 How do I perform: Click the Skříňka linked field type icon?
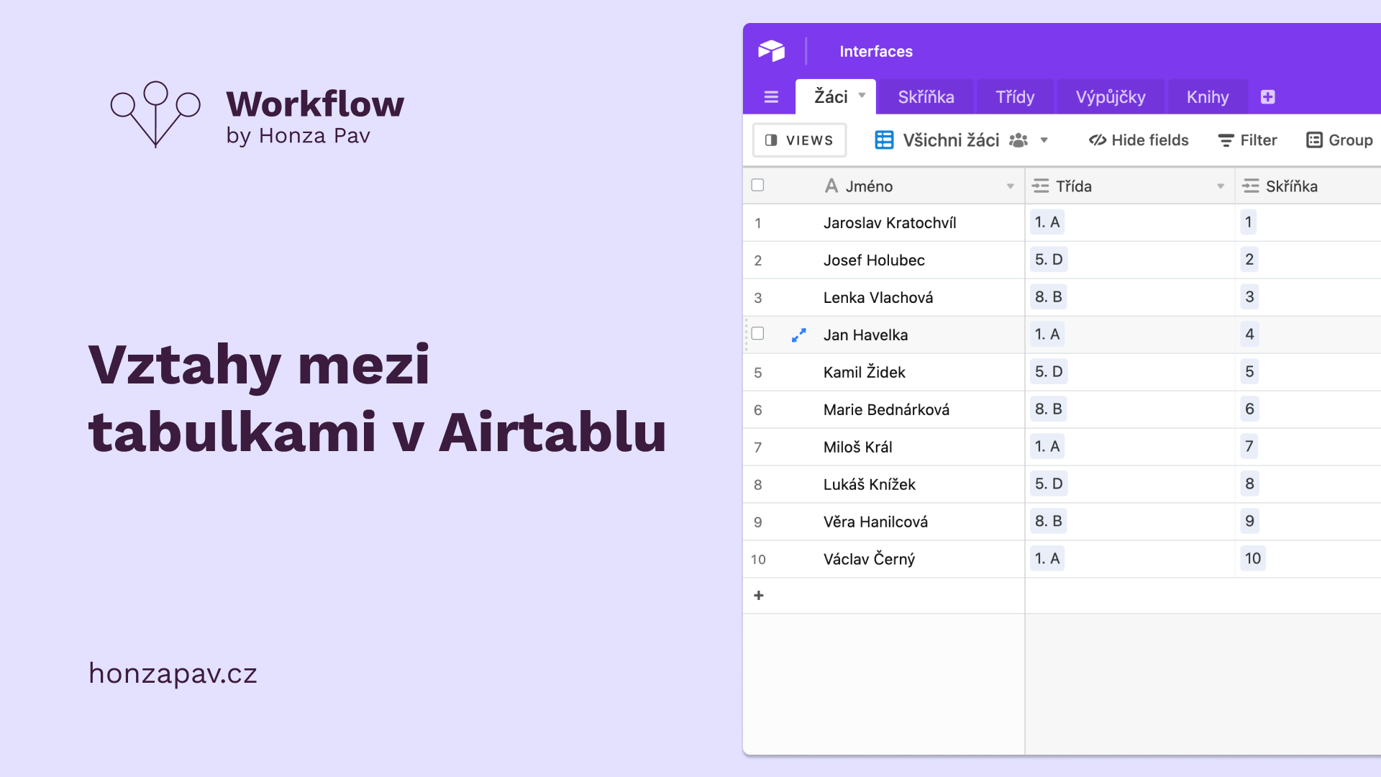point(1251,186)
